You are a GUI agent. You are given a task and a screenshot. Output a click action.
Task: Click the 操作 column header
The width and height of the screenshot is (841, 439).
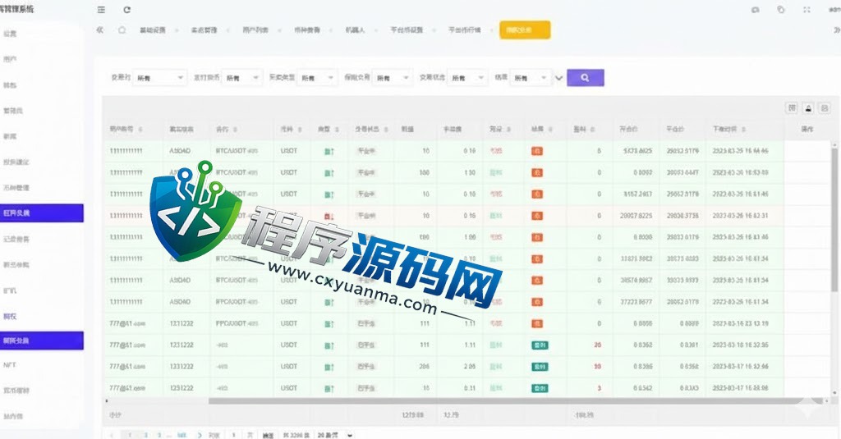pyautogui.click(x=807, y=129)
